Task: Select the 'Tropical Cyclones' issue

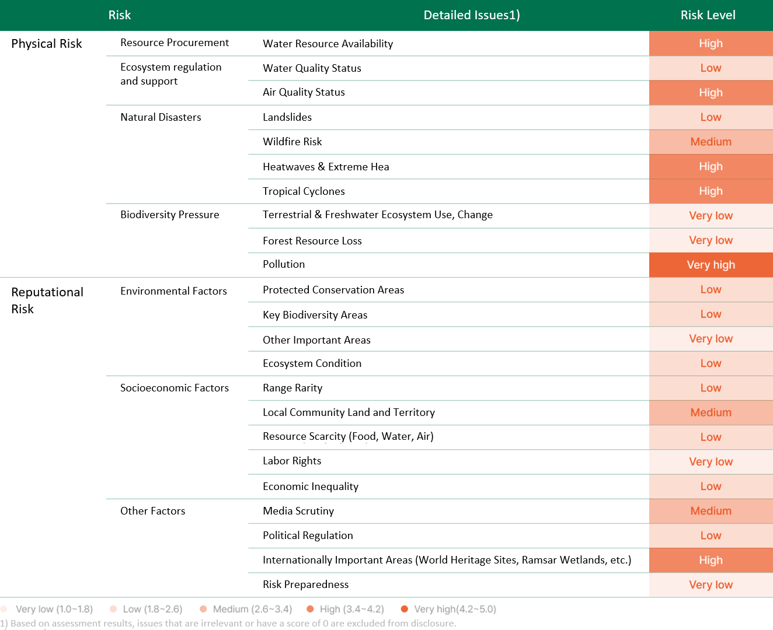Action: click(x=304, y=191)
